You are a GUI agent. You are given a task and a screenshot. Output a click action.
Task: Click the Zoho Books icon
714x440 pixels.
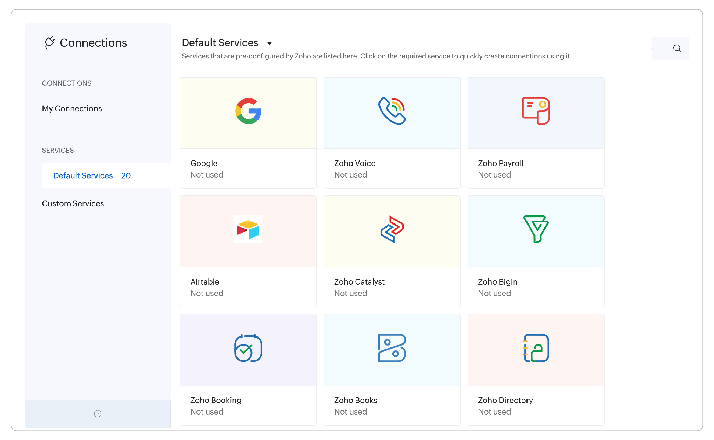pos(392,348)
